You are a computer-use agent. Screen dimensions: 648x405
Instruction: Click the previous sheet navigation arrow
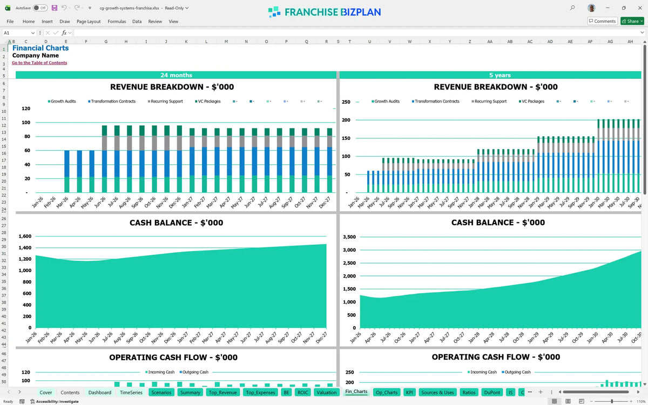tap(9, 392)
